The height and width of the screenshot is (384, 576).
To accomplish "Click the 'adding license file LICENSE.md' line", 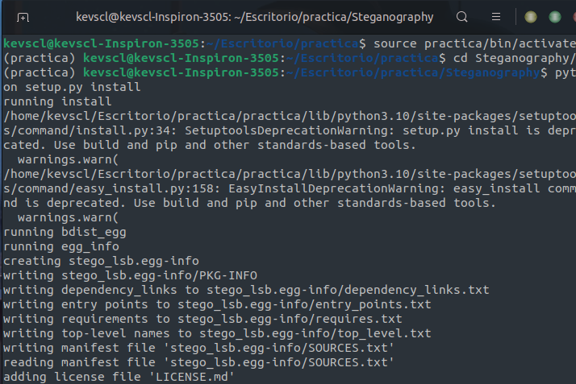I will pyautogui.click(x=119, y=377).
